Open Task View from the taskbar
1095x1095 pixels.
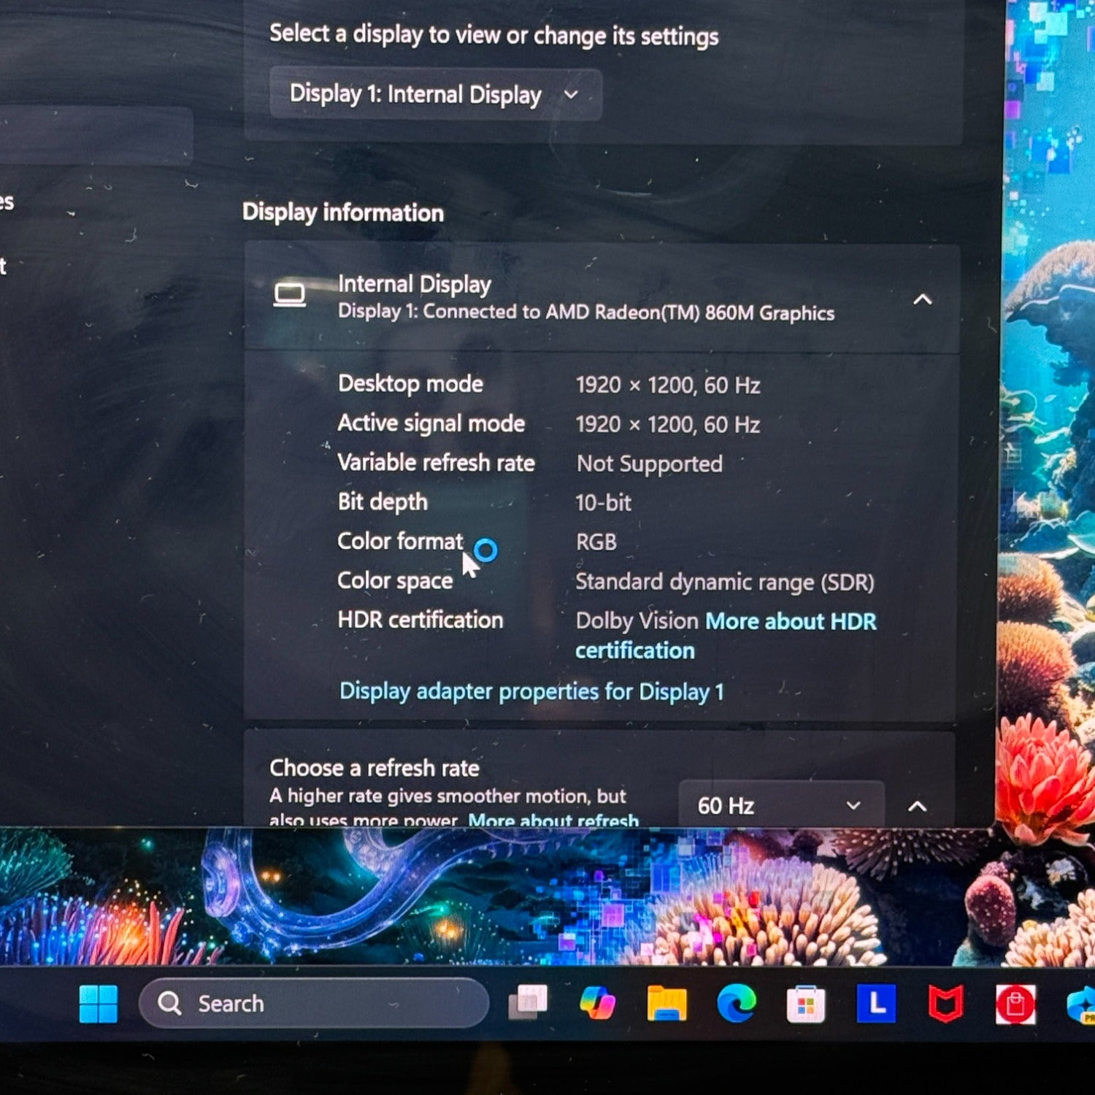pyautogui.click(x=528, y=1003)
